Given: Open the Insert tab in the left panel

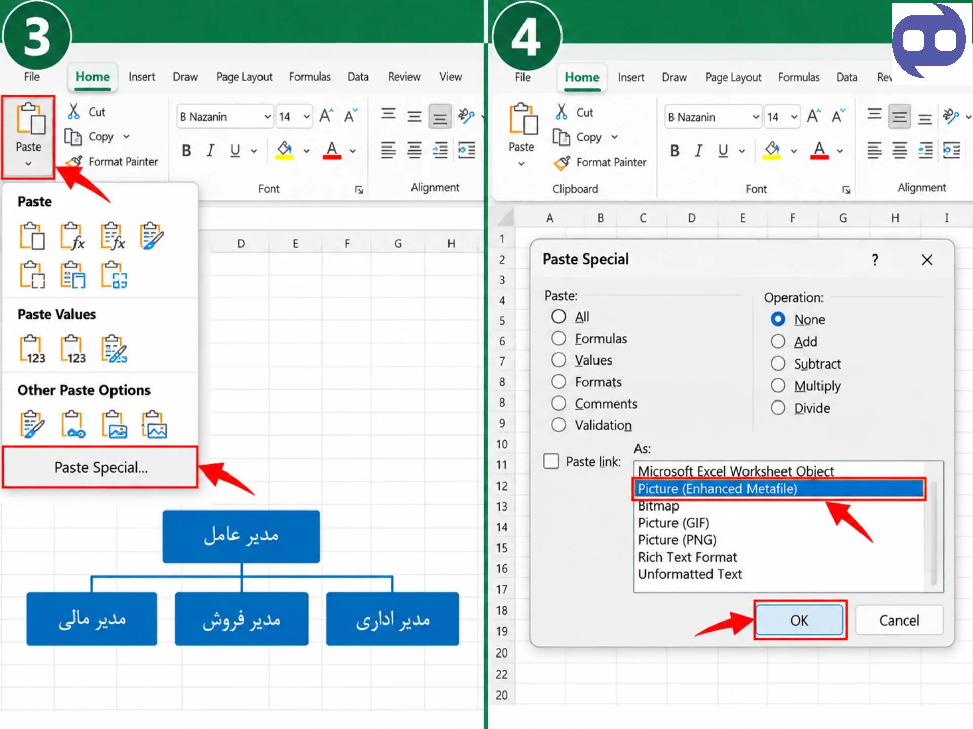Looking at the screenshot, I should (x=141, y=77).
